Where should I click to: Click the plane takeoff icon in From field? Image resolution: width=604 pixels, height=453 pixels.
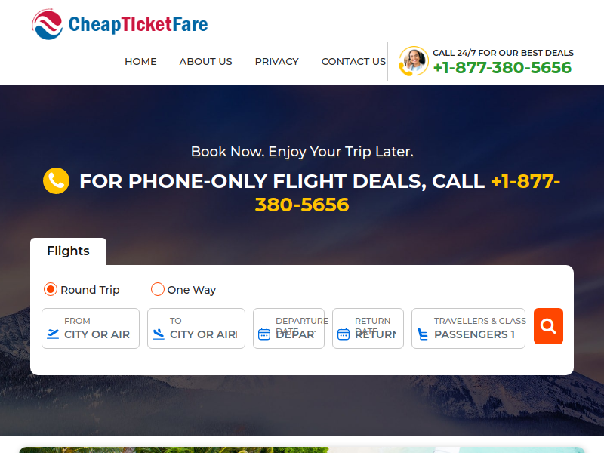point(53,334)
